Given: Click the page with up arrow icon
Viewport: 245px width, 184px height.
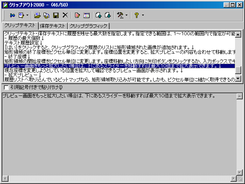Looking at the screenshot, I should (99, 15).
